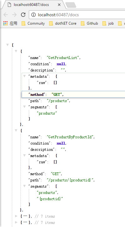Click the null condition under GetProductList
125x227 pixels.
(61, 64)
